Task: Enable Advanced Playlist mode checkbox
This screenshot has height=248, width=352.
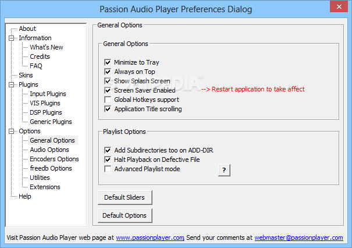Action: tap(108, 169)
